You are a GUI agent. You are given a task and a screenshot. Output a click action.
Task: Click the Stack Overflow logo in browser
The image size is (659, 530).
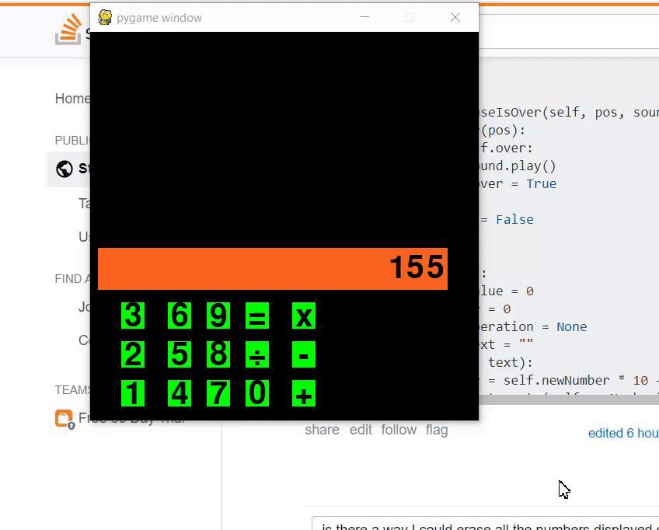tap(69, 30)
